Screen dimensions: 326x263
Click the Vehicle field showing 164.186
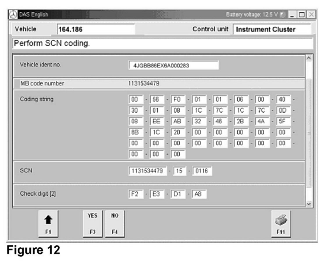[x=96, y=29]
